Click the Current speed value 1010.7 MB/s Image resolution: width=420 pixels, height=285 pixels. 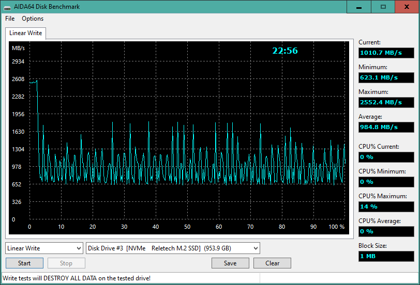pos(386,53)
